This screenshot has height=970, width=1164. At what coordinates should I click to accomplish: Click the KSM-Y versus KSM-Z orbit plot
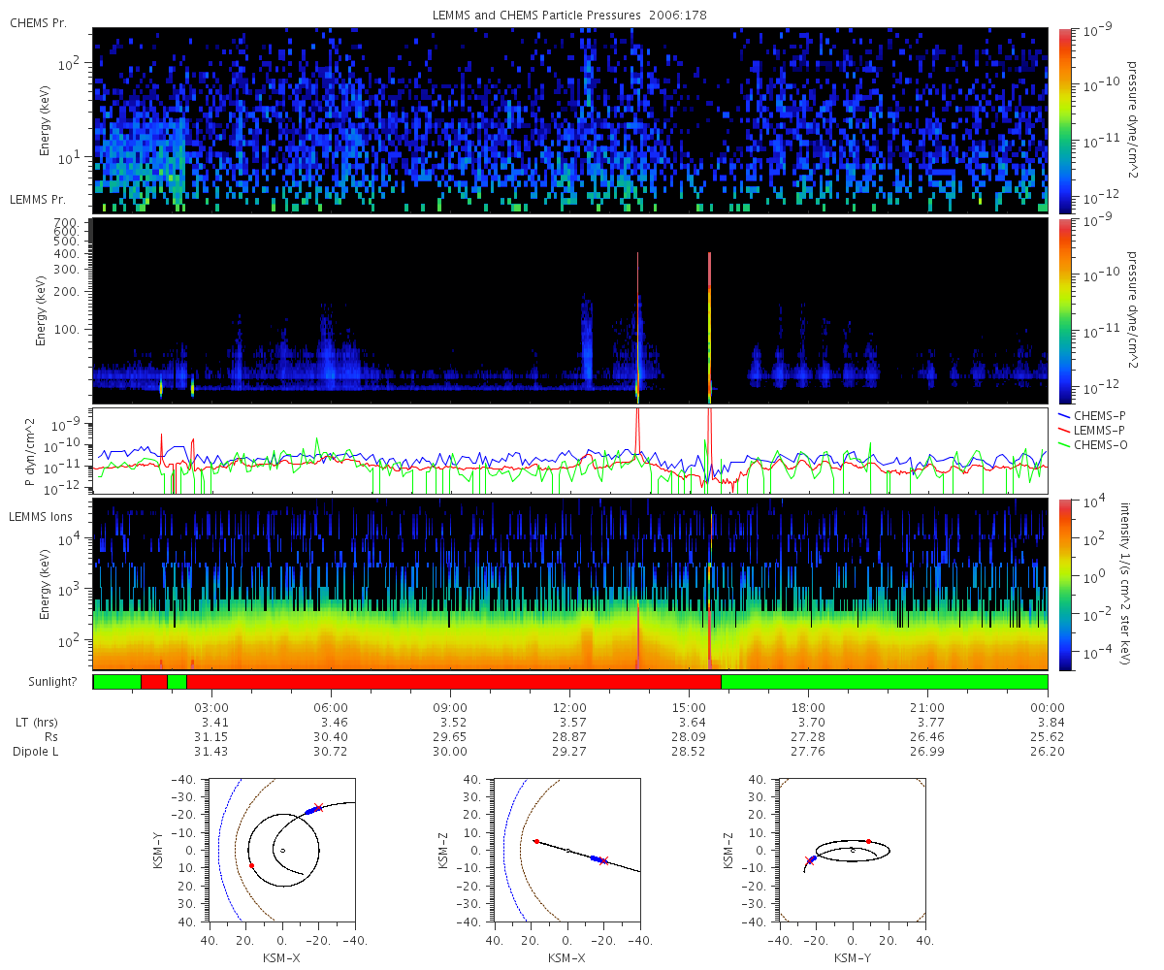click(x=852, y=850)
